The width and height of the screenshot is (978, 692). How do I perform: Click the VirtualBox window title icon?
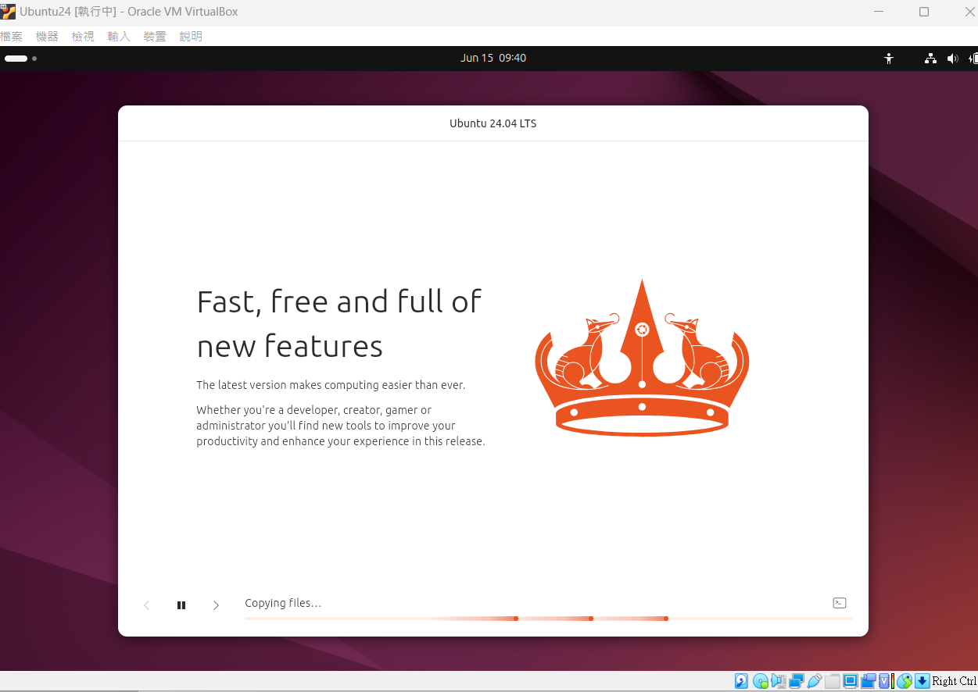click(9, 12)
